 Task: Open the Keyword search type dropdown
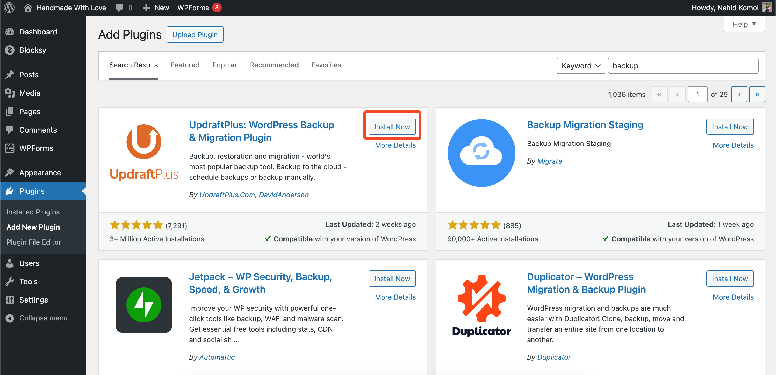[x=580, y=66]
